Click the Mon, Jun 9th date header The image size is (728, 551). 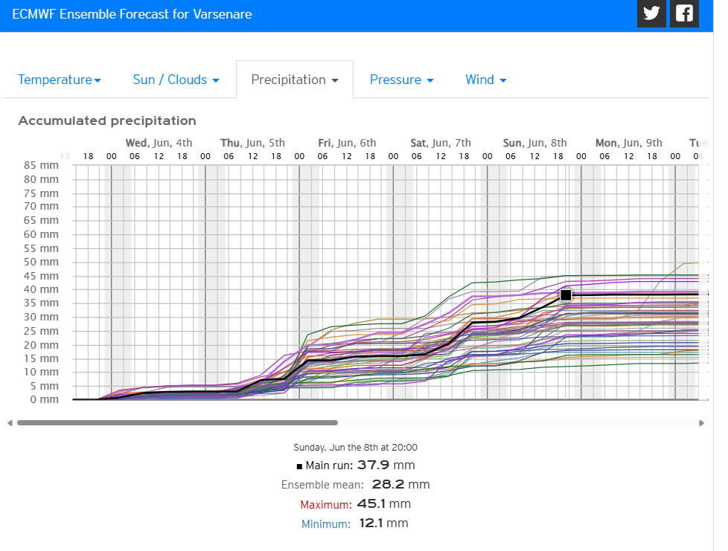pyautogui.click(x=628, y=143)
